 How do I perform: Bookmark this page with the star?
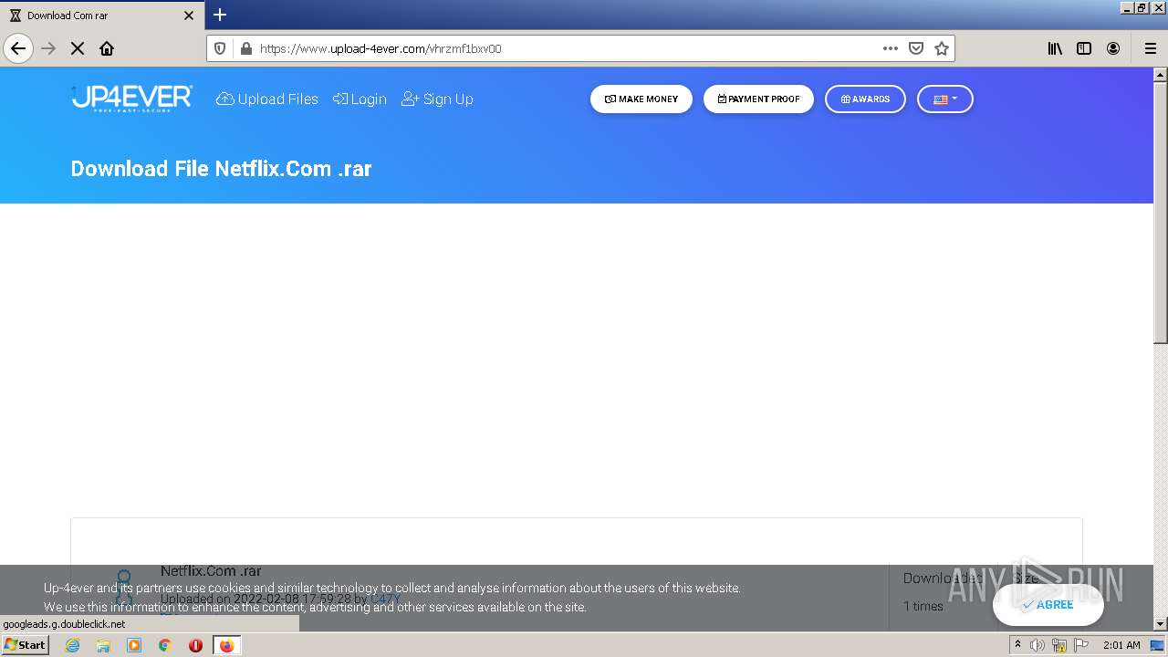coord(942,48)
